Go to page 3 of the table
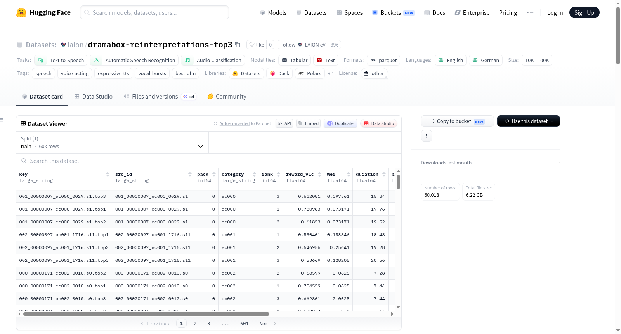 coord(208,324)
